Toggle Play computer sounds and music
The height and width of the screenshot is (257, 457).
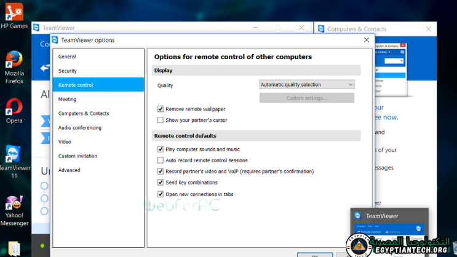[x=161, y=149]
